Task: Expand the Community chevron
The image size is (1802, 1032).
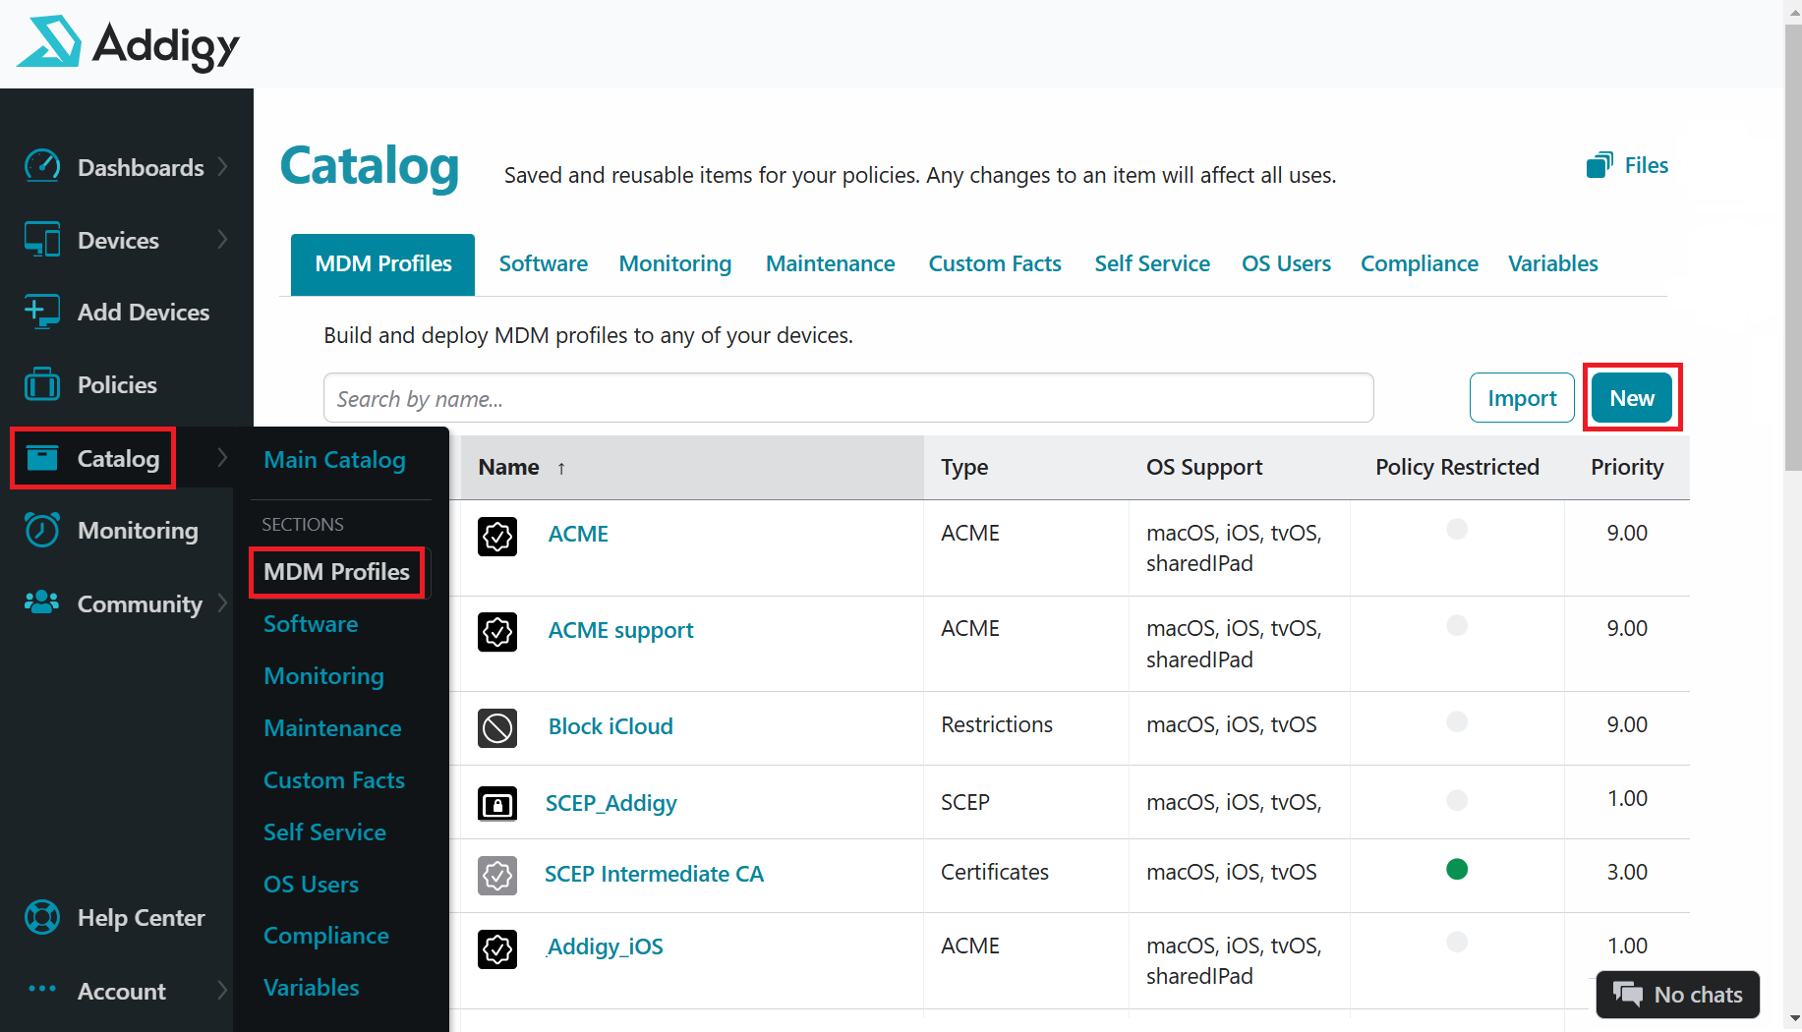Action: click(x=223, y=602)
